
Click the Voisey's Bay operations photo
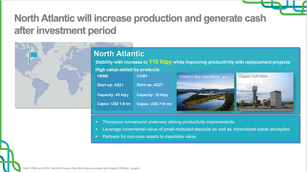(x=205, y=92)
